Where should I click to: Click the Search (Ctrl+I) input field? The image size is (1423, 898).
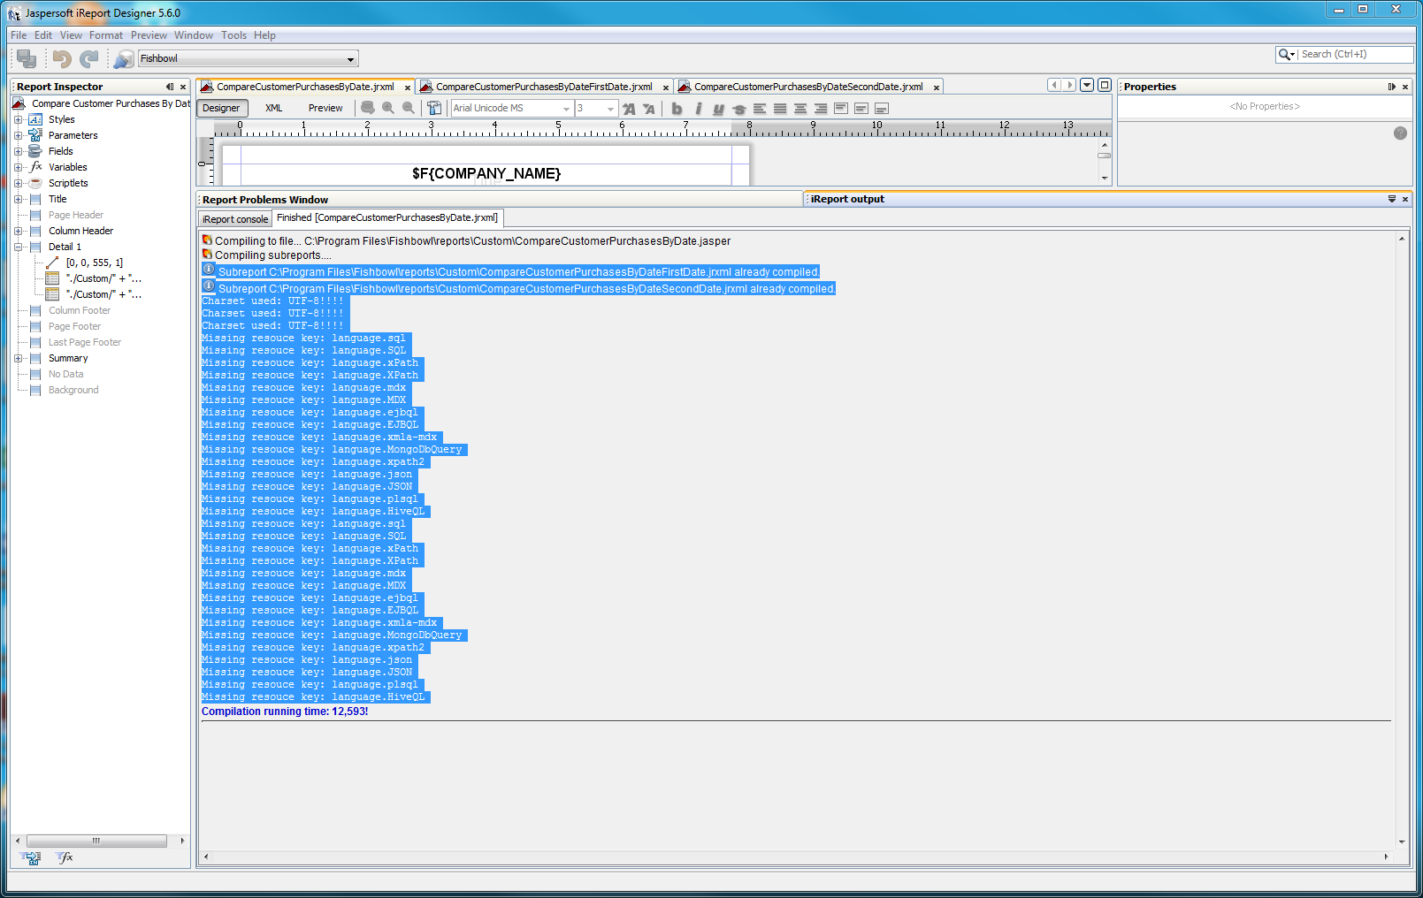[x=1355, y=54]
